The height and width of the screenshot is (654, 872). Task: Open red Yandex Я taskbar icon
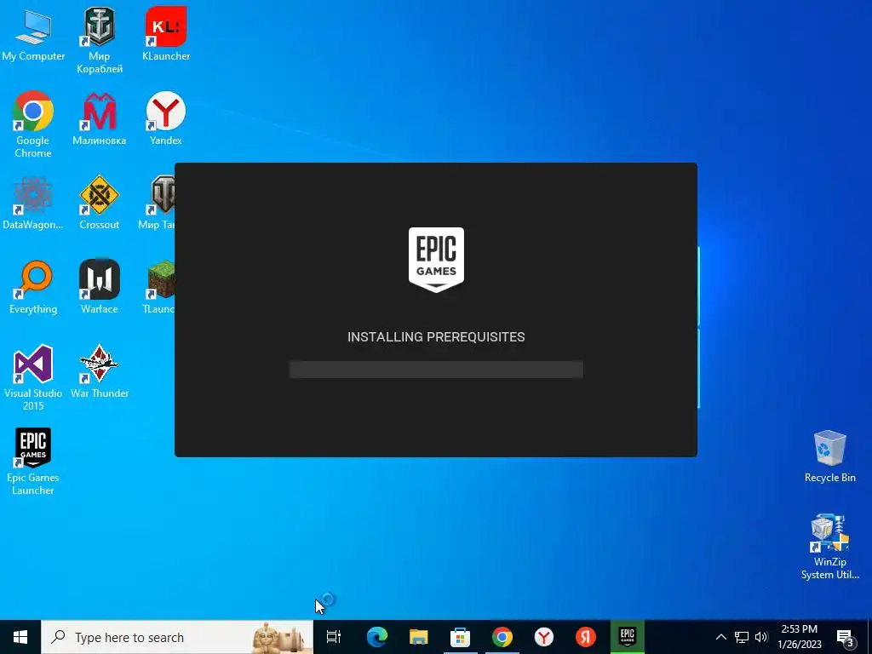[x=585, y=637]
